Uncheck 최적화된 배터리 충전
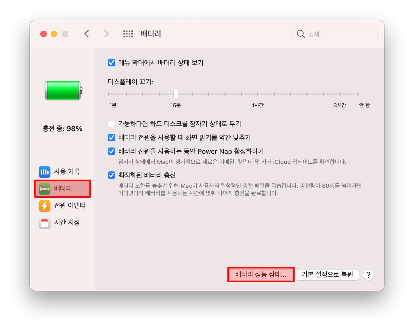414x330 pixels. click(111, 175)
